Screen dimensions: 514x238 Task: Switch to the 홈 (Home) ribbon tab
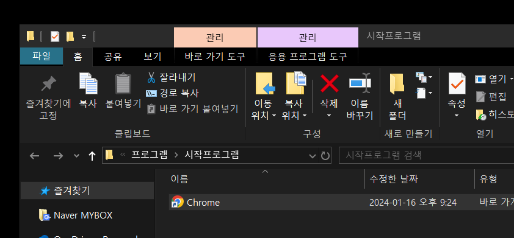78,57
